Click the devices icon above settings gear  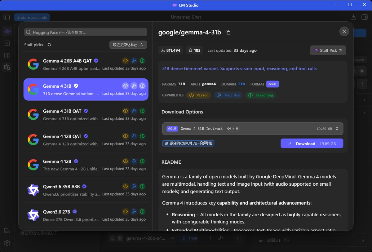coord(7,231)
